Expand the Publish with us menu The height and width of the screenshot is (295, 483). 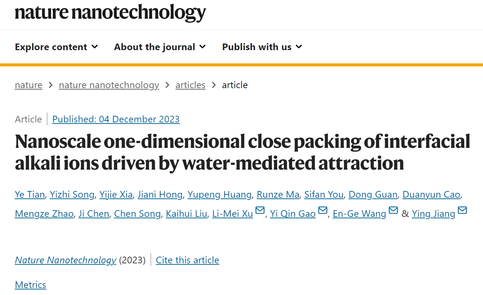(262, 47)
